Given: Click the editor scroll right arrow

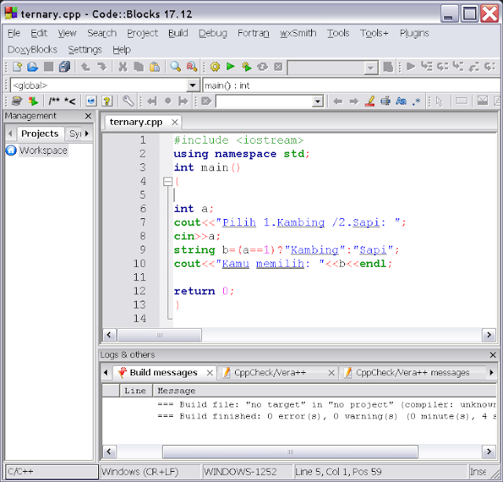Looking at the screenshot, I should (x=489, y=335).
